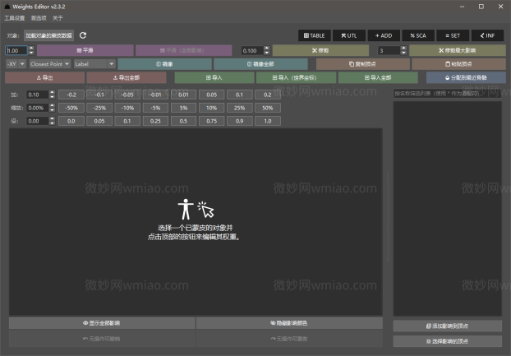The image size is (511, 356).
Task: Click the 粘贴顶点 paste vertex button
Action: [x=458, y=64]
